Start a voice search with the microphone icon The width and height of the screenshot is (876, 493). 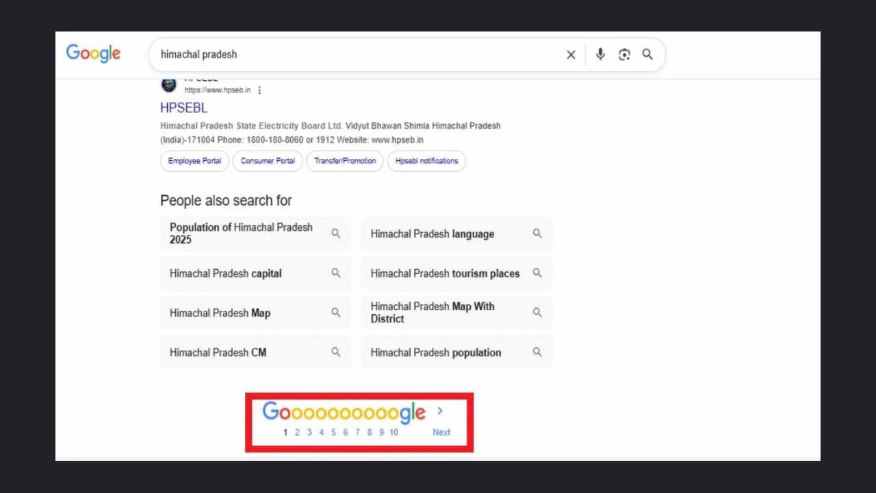tap(600, 54)
